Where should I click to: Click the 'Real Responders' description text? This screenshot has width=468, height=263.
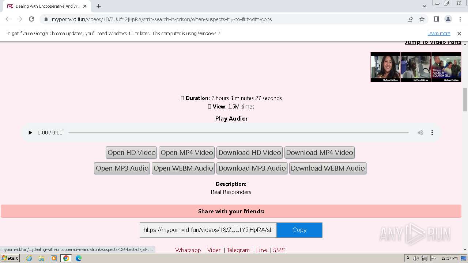point(231,192)
